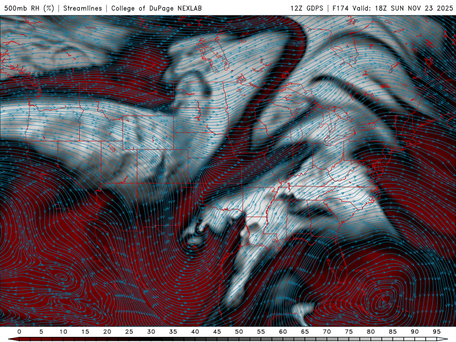Click the colorbar label "65"

pyautogui.click(x=305, y=332)
